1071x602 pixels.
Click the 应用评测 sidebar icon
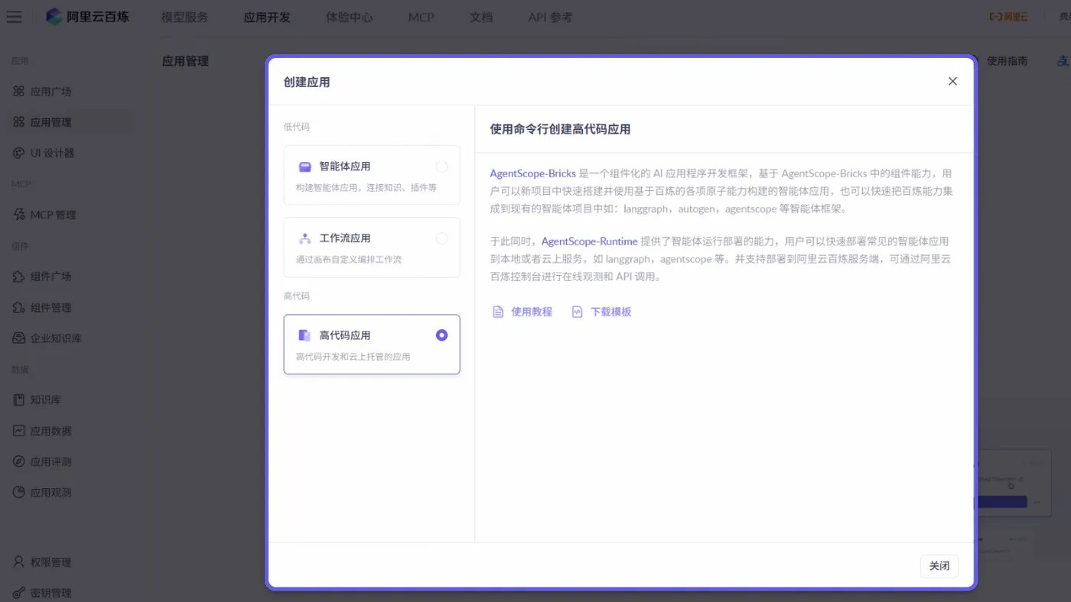19,461
